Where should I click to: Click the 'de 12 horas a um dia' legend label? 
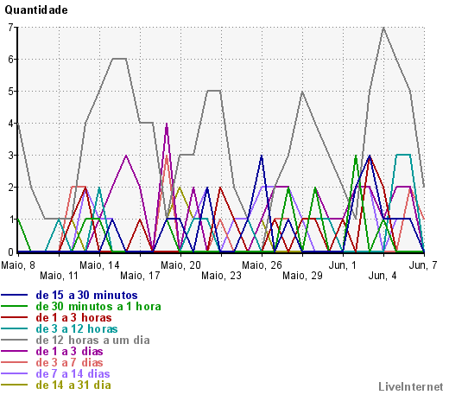(x=93, y=341)
